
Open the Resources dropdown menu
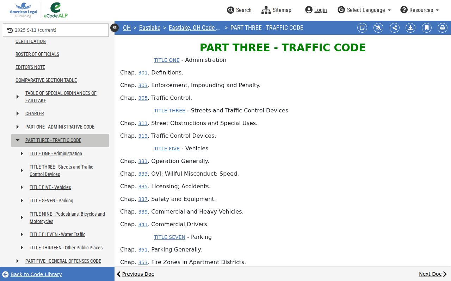(x=419, y=10)
